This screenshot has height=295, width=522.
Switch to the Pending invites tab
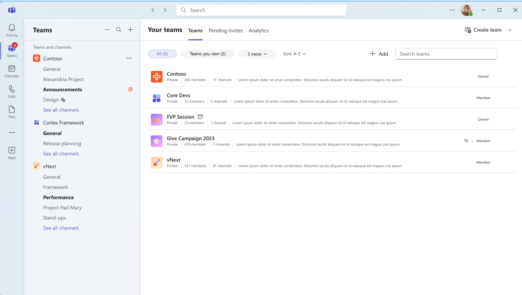225,30
